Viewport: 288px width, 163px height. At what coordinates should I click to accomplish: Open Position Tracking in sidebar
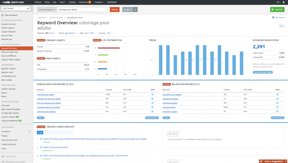[8, 89]
